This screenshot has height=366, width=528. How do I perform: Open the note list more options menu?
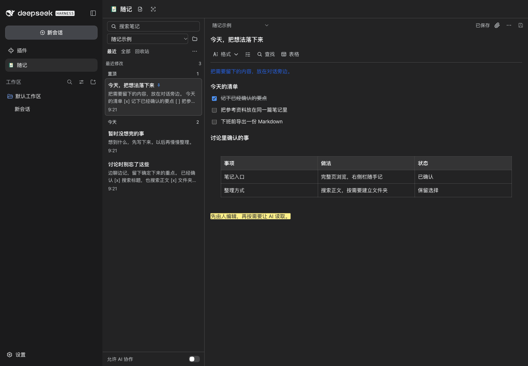coord(195,51)
